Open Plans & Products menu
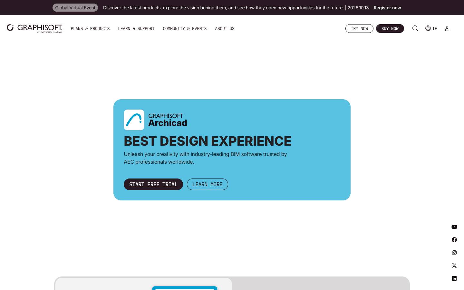The width and height of the screenshot is (464, 290). (x=90, y=29)
